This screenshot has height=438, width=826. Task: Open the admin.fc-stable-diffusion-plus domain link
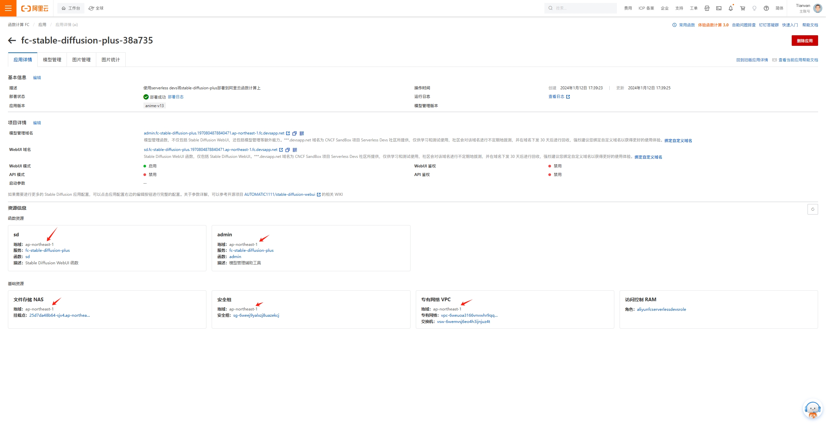click(x=214, y=133)
